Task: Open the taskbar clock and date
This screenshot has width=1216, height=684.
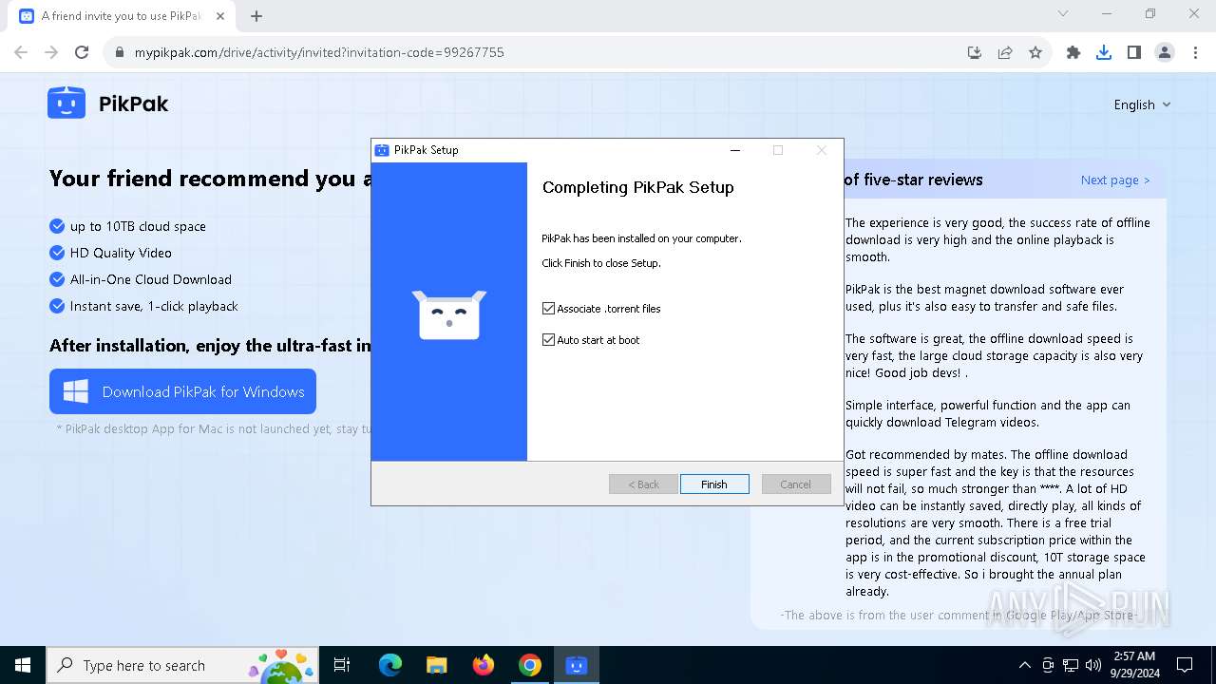Action: point(1133,665)
